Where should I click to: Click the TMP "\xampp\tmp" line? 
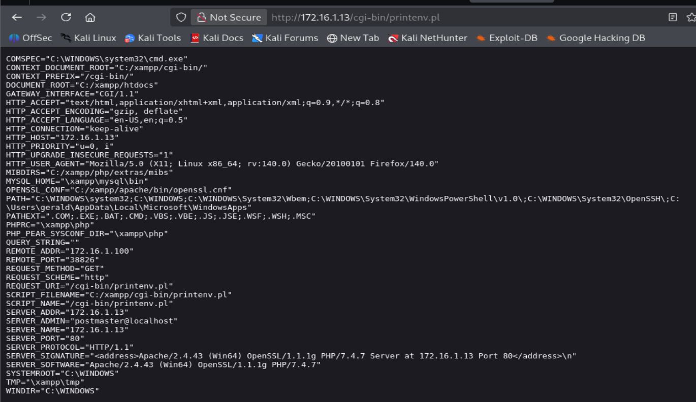click(45, 382)
